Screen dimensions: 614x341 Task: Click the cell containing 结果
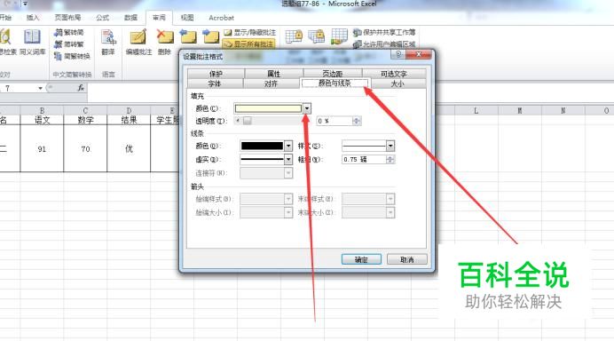[x=129, y=120]
